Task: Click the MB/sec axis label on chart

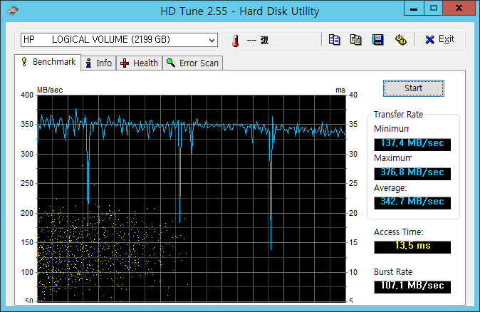Action: [x=50, y=90]
